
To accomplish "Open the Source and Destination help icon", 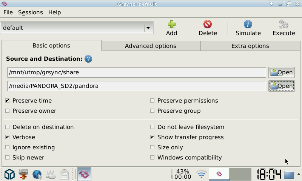I will coord(88,59).
